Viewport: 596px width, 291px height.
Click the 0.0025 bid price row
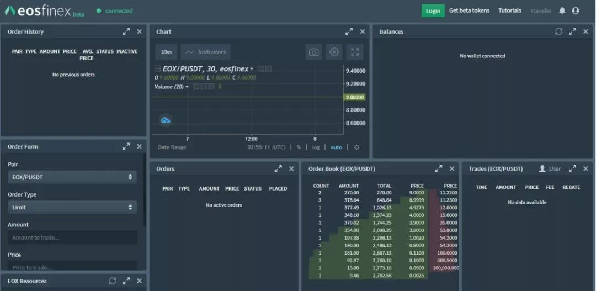click(369, 276)
